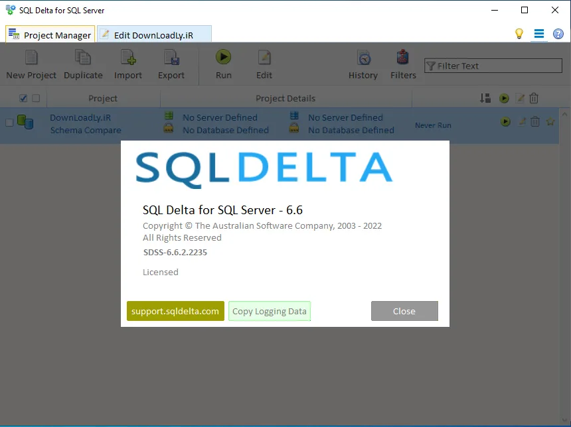Click the Duplicate project icon

[x=83, y=58]
